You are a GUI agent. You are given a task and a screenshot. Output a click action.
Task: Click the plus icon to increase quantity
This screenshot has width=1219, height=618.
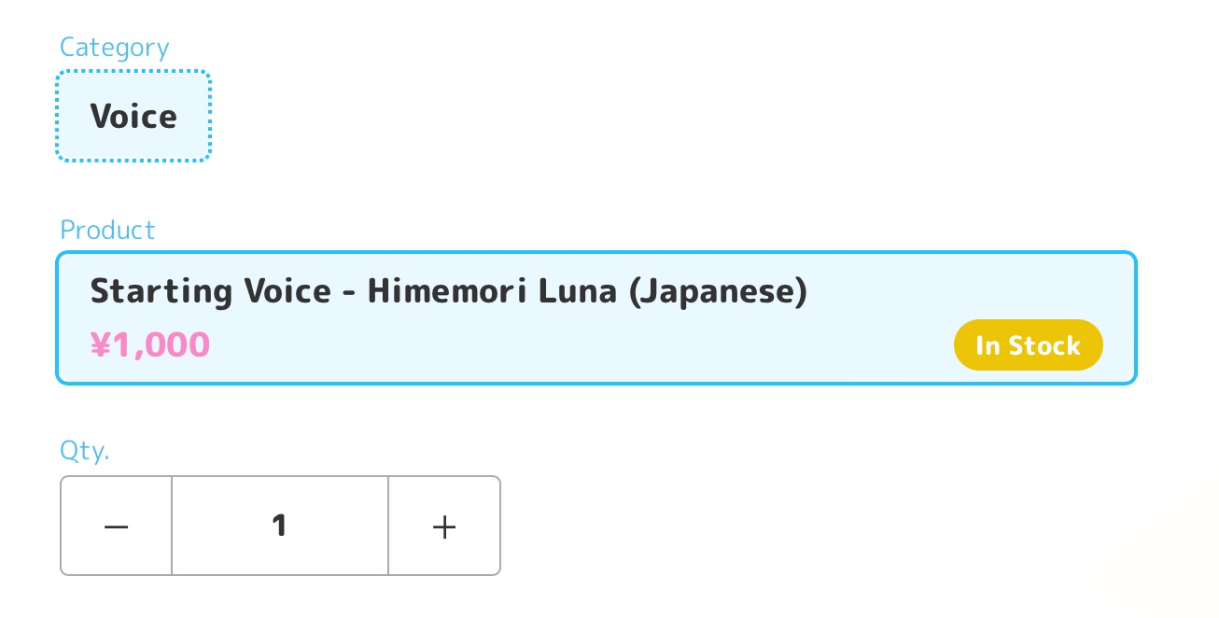pyautogui.click(x=444, y=527)
